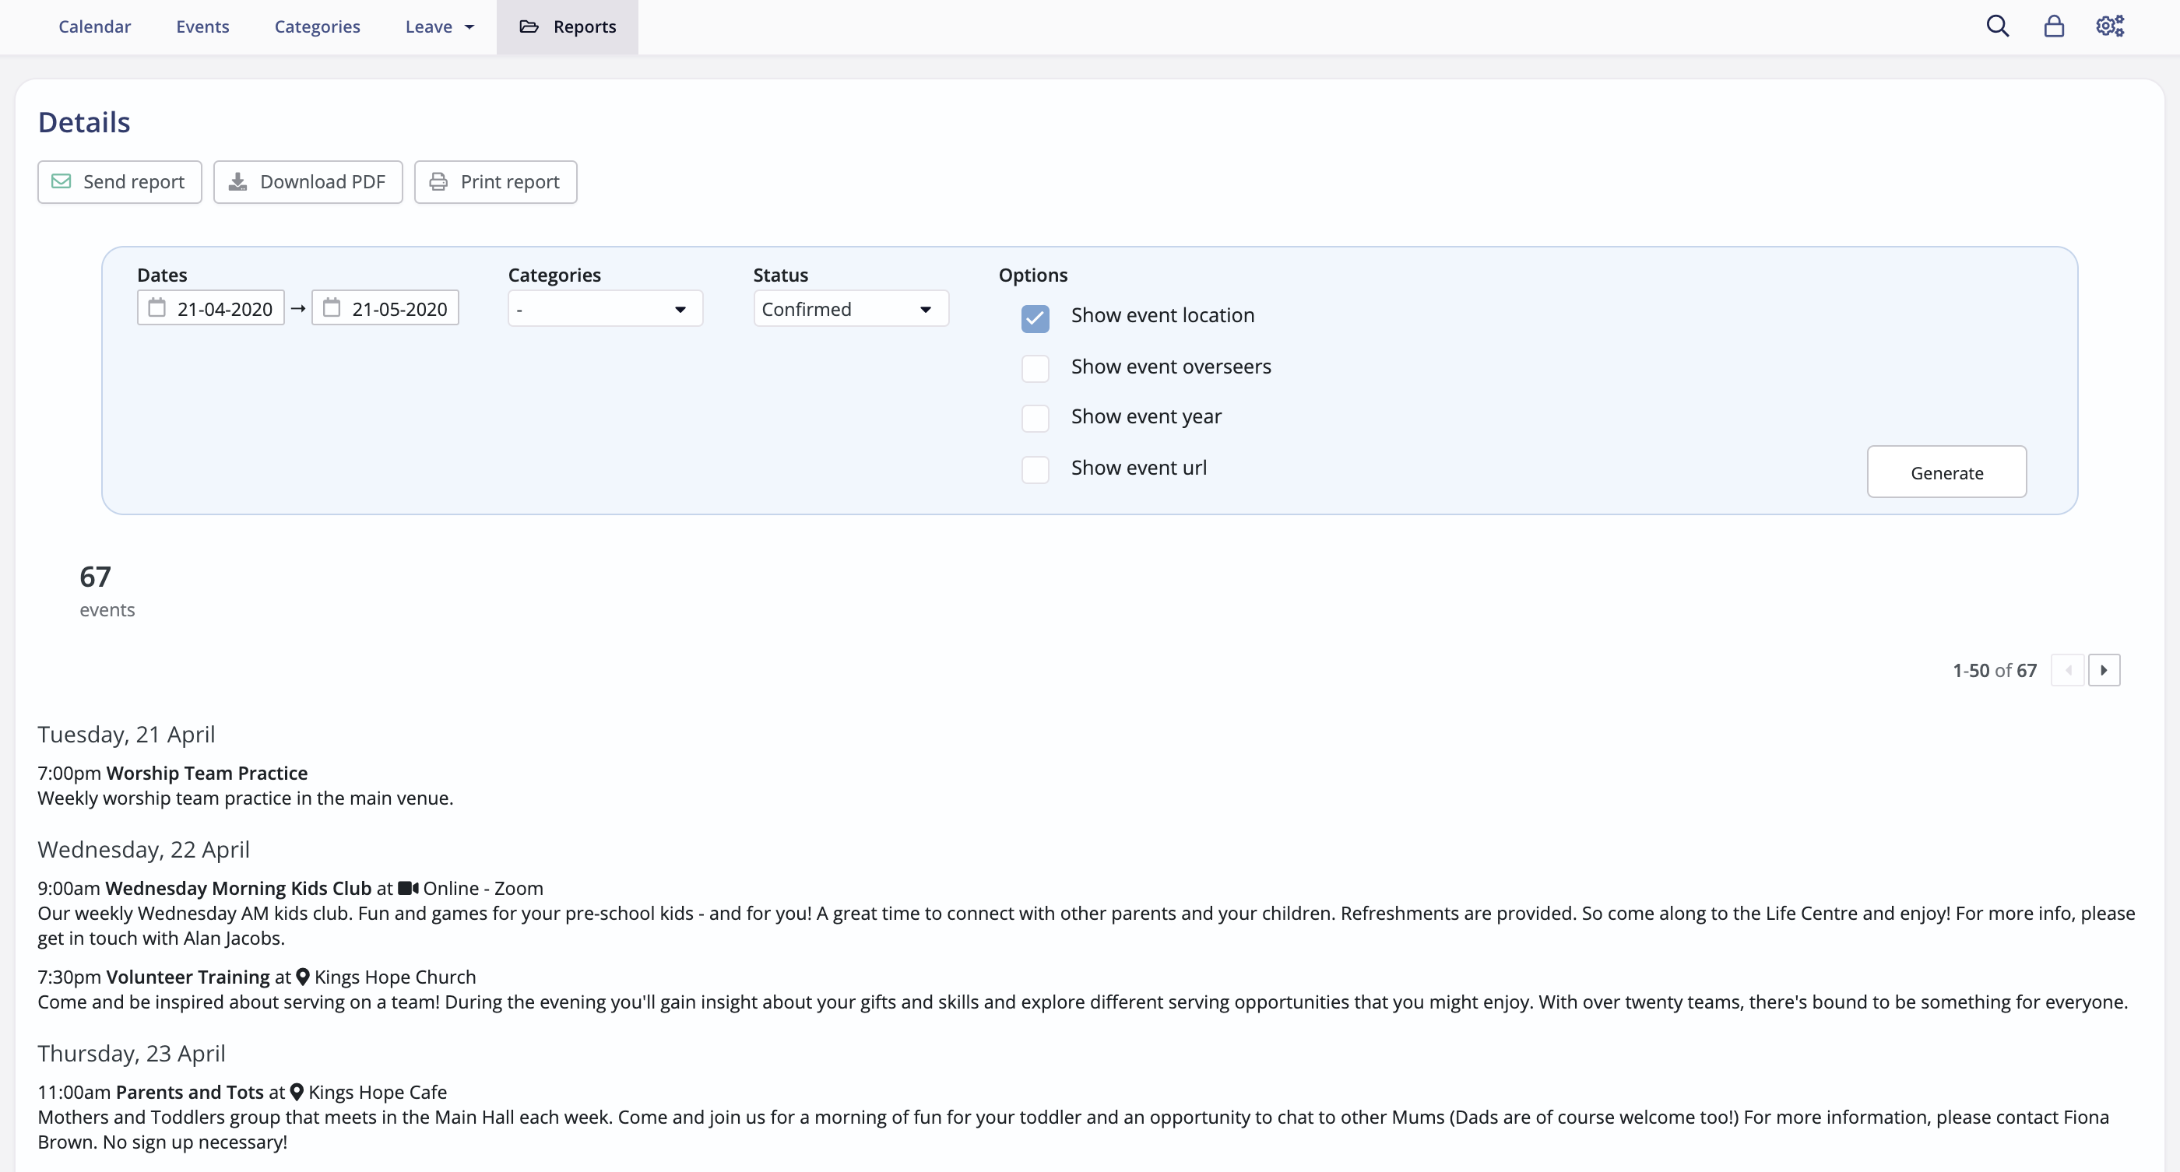Open the Events tab
The width and height of the screenshot is (2180, 1172).
[x=202, y=27]
